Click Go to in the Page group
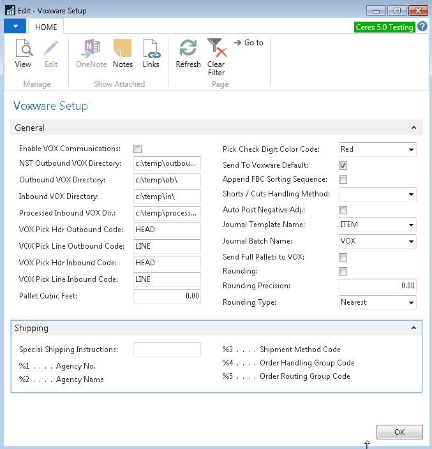The height and width of the screenshot is (449, 432). 249,43
